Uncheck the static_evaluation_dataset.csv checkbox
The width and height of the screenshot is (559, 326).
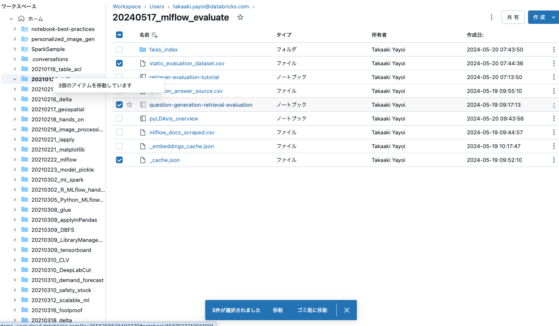click(x=119, y=63)
